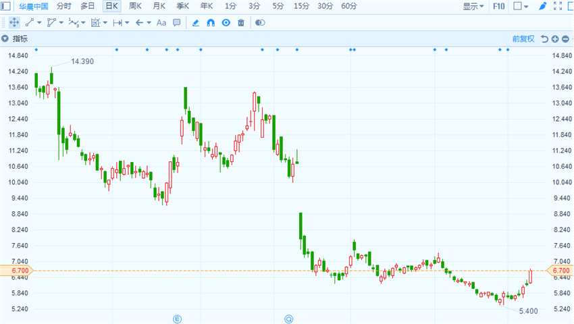The image size is (574, 324).
Task: Open the window layout square dropdown
Action: (x=521, y=6)
